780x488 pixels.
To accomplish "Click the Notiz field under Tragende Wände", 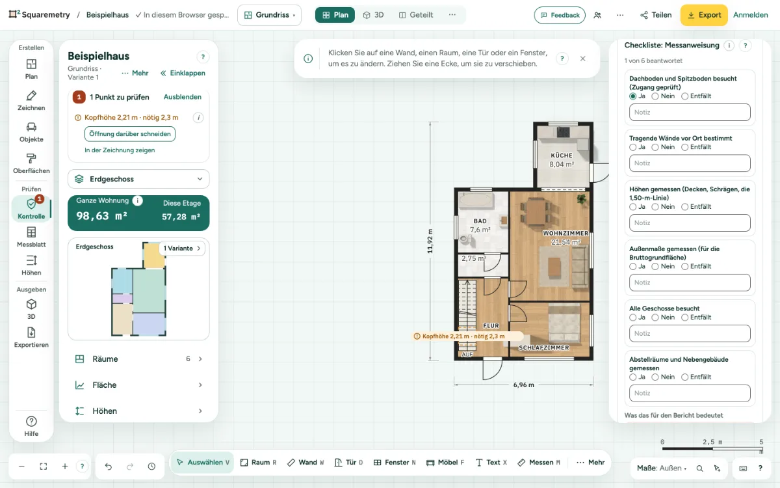I will [x=690, y=163].
